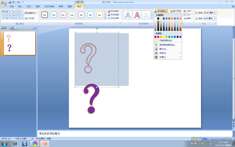Open the 渐变 (Gradient) submenu

(168, 53)
